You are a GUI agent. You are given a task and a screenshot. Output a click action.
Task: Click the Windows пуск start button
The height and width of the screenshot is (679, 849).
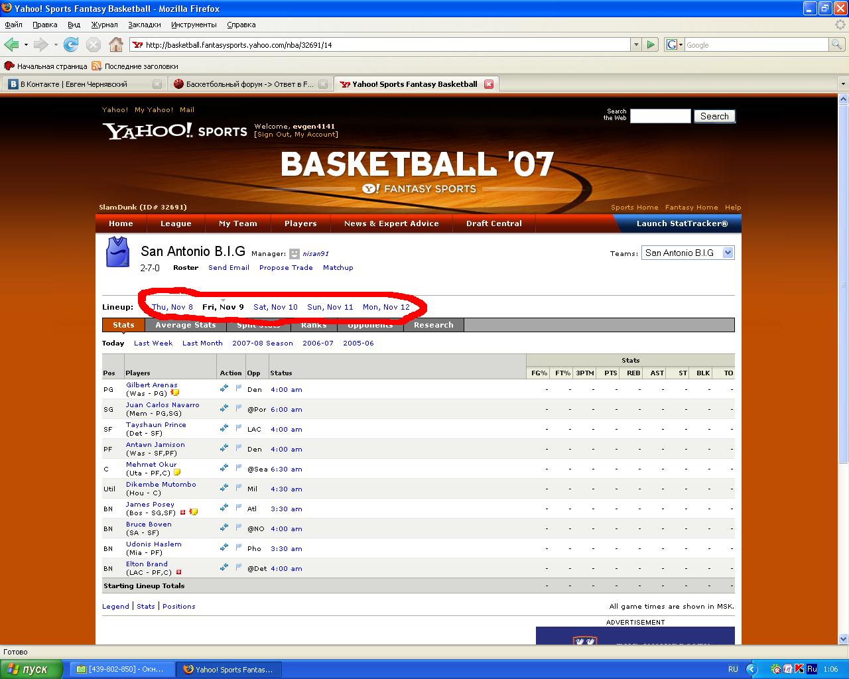tap(32, 670)
